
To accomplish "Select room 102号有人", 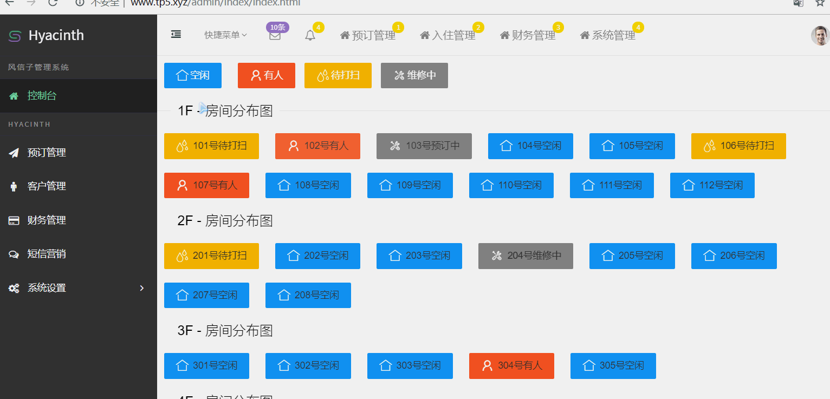I will point(317,146).
